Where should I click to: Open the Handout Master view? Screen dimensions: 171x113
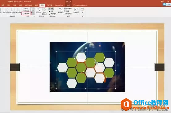click(13, 11)
